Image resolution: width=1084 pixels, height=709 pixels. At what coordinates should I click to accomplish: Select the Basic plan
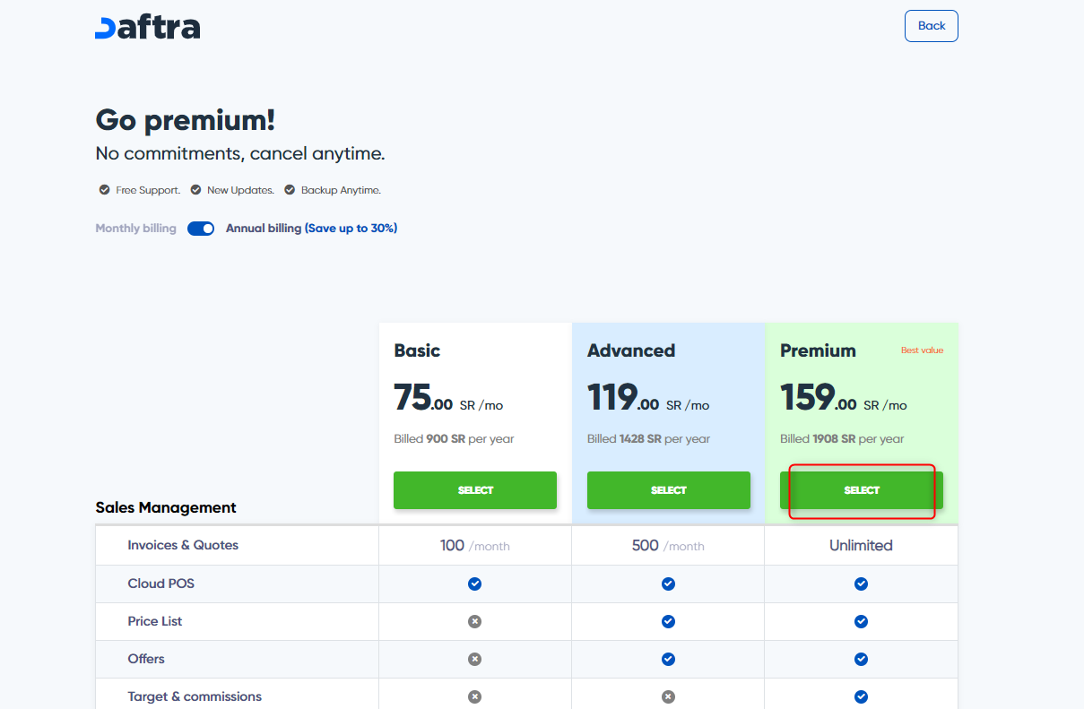click(x=474, y=490)
